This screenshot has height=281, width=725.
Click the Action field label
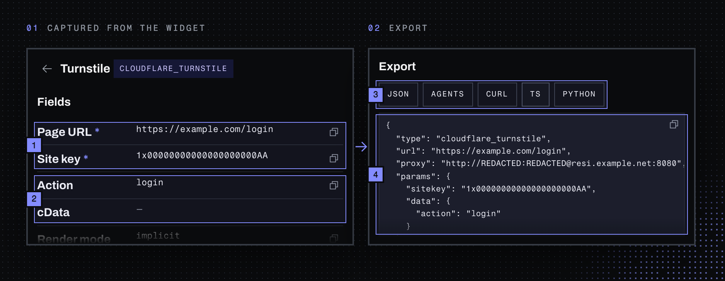(55, 185)
